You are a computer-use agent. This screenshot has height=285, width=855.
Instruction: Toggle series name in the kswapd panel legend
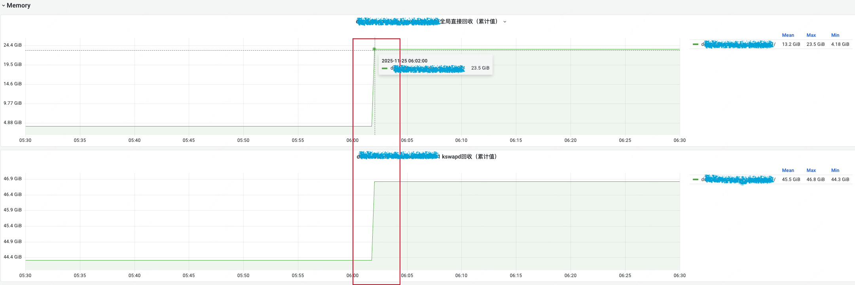[x=738, y=179]
